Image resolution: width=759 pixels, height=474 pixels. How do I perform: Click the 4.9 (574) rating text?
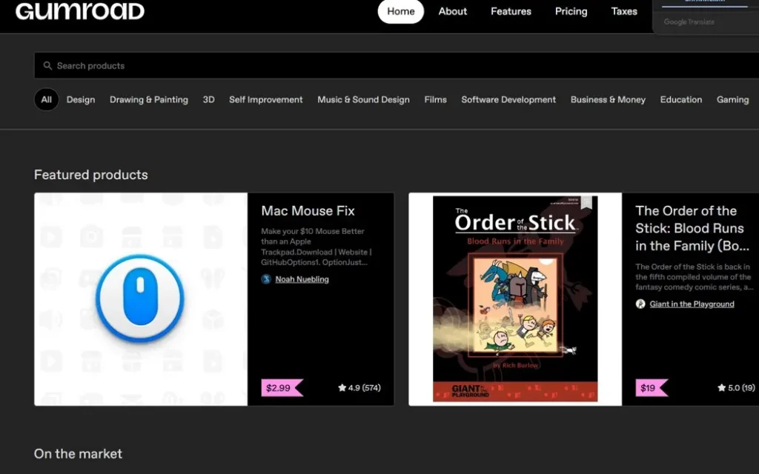(364, 387)
